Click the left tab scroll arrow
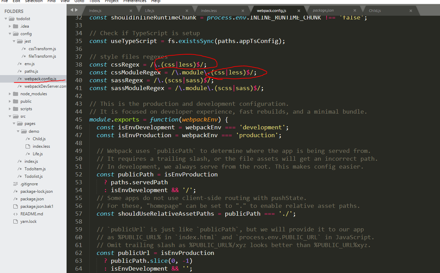This screenshot has width=440, height=273. pos(72,10)
